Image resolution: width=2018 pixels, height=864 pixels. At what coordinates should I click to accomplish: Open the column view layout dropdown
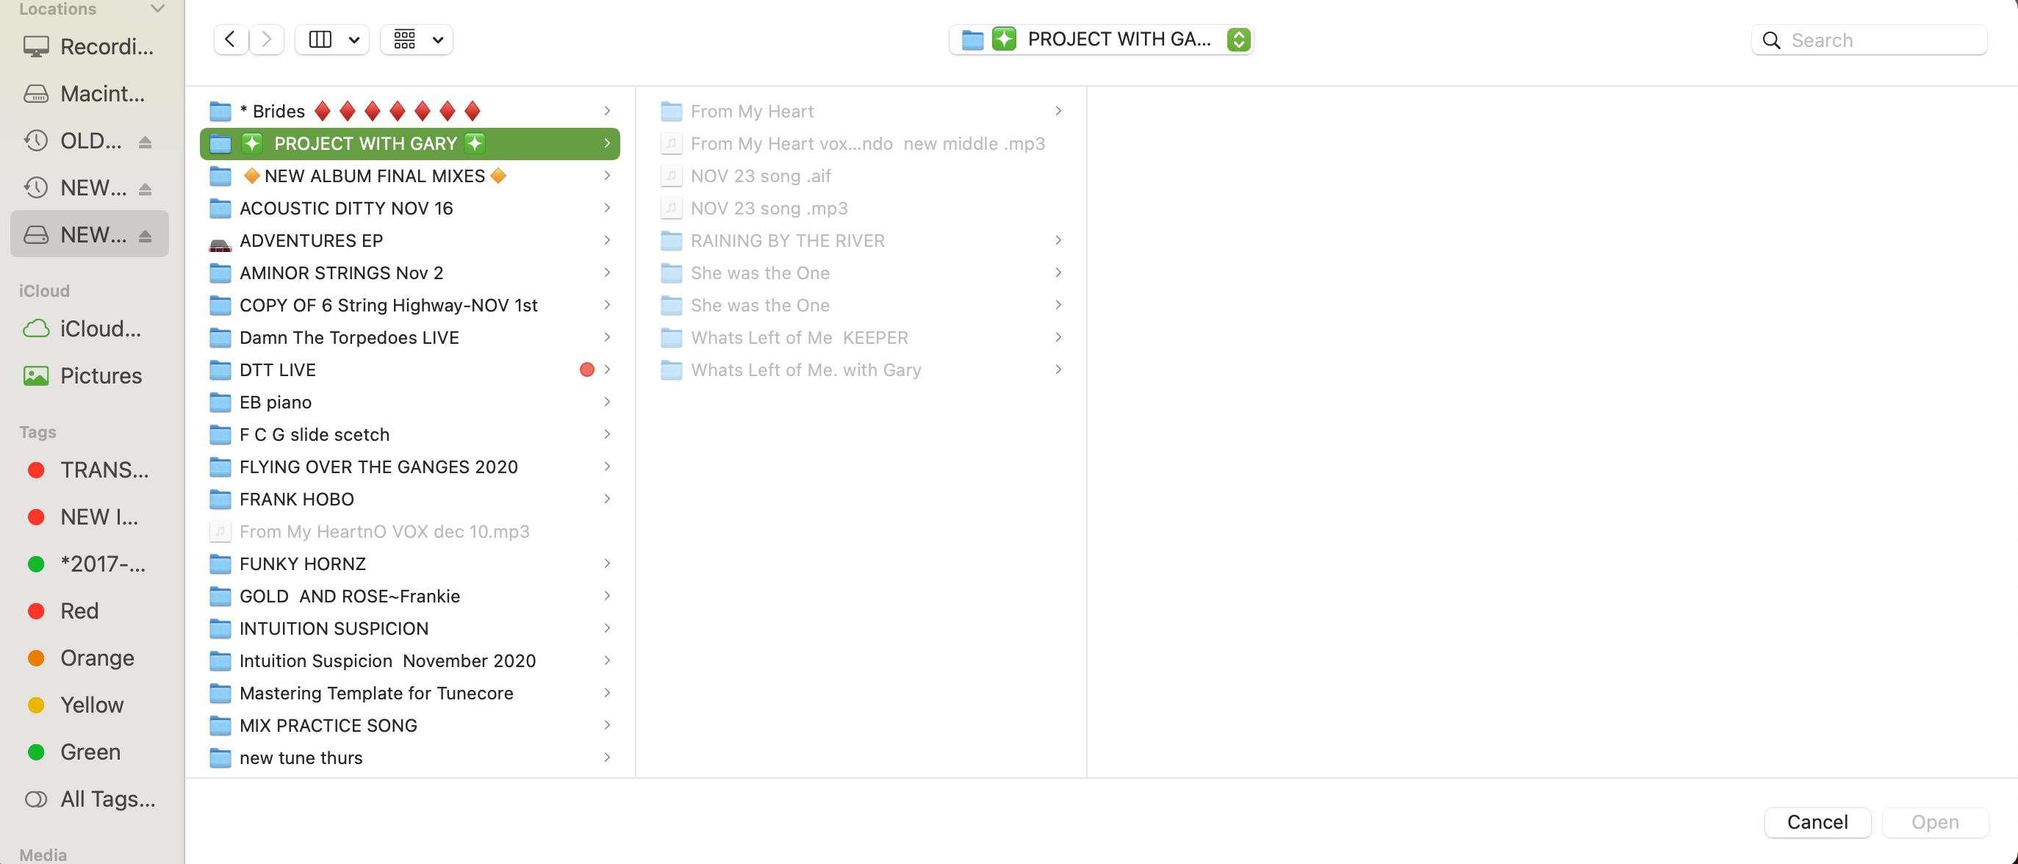coord(354,39)
